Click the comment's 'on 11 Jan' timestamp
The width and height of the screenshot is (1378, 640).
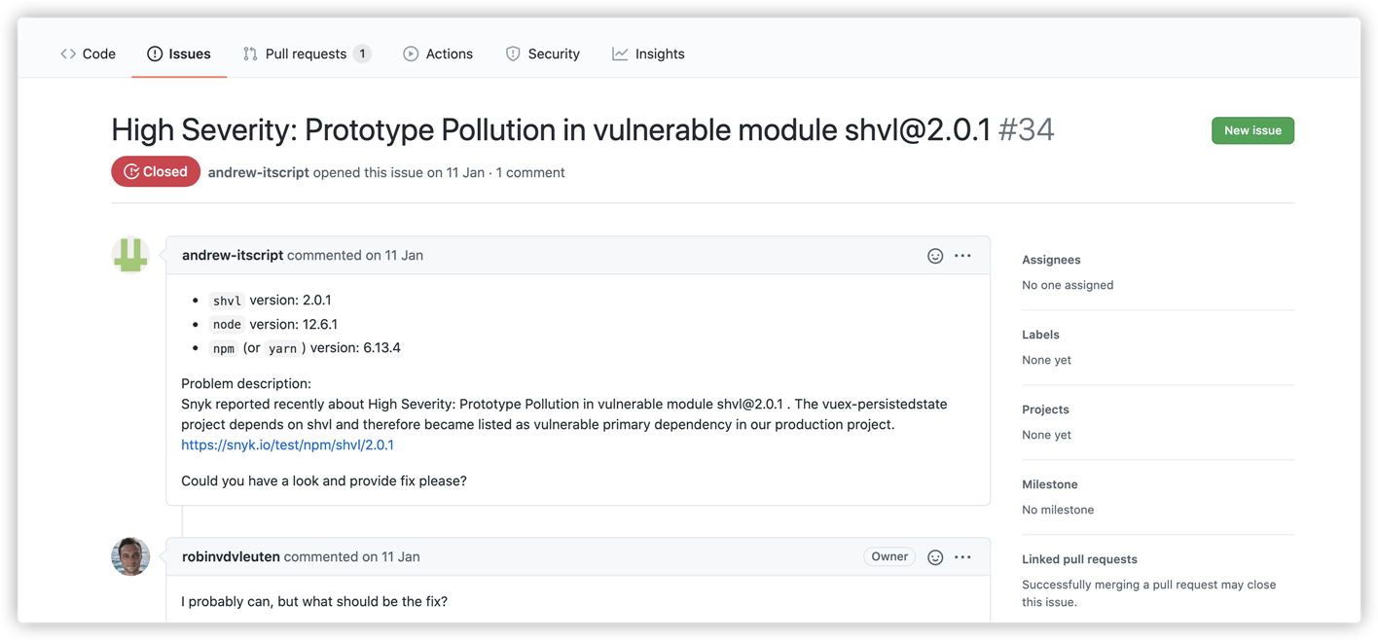point(394,256)
